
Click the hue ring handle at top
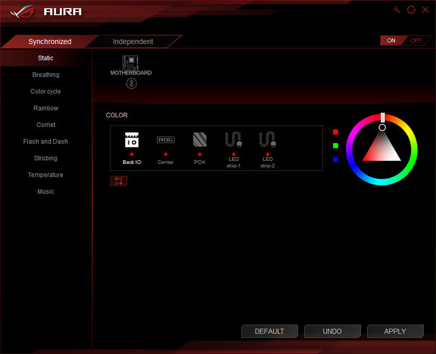point(383,117)
